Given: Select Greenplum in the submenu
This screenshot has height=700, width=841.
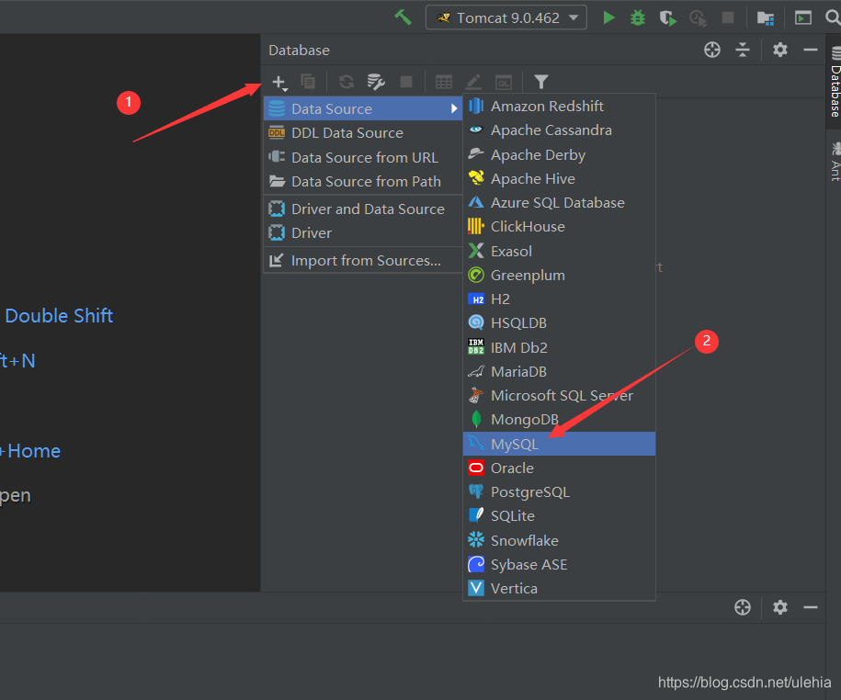Looking at the screenshot, I should 560,275.
